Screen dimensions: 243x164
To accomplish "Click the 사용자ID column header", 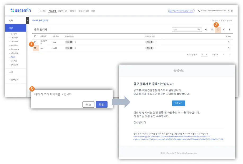I will [55, 36].
